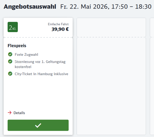The height and width of the screenshot is (137, 154).
Task: Click the date Fr. 22. Mai 2026
Action: click(85, 7)
